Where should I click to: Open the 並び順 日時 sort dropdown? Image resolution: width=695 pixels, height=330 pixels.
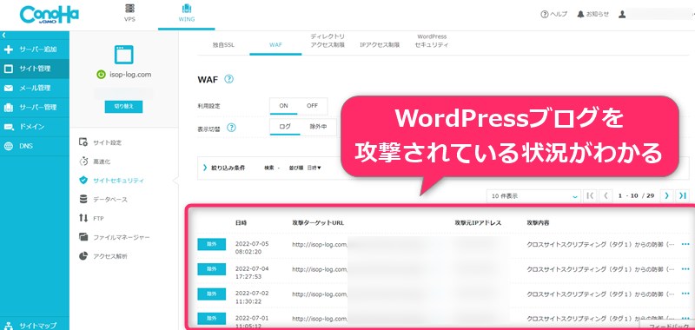coord(314,168)
